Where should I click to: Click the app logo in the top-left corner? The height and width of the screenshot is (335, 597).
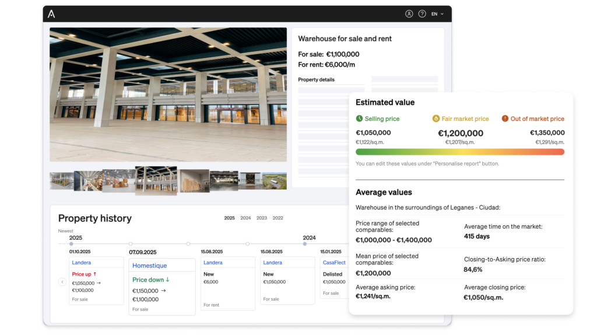pos(50,14)
